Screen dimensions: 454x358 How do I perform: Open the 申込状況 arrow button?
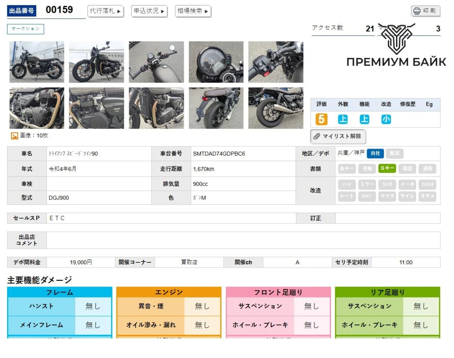149,11
